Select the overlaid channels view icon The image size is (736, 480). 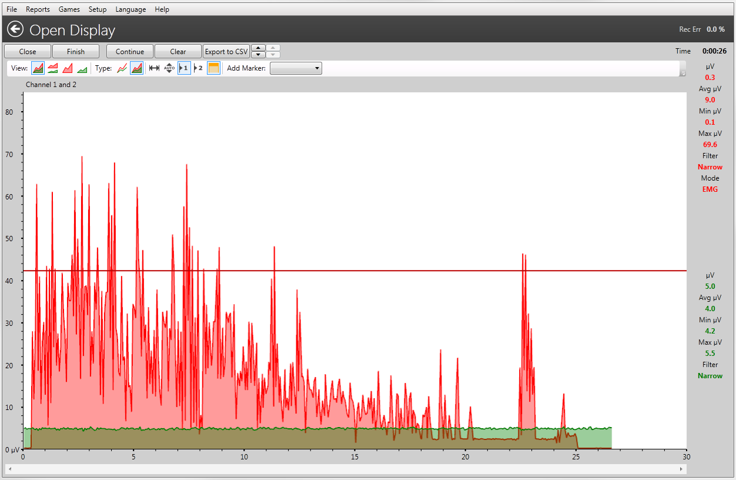[x=38, y=68]
